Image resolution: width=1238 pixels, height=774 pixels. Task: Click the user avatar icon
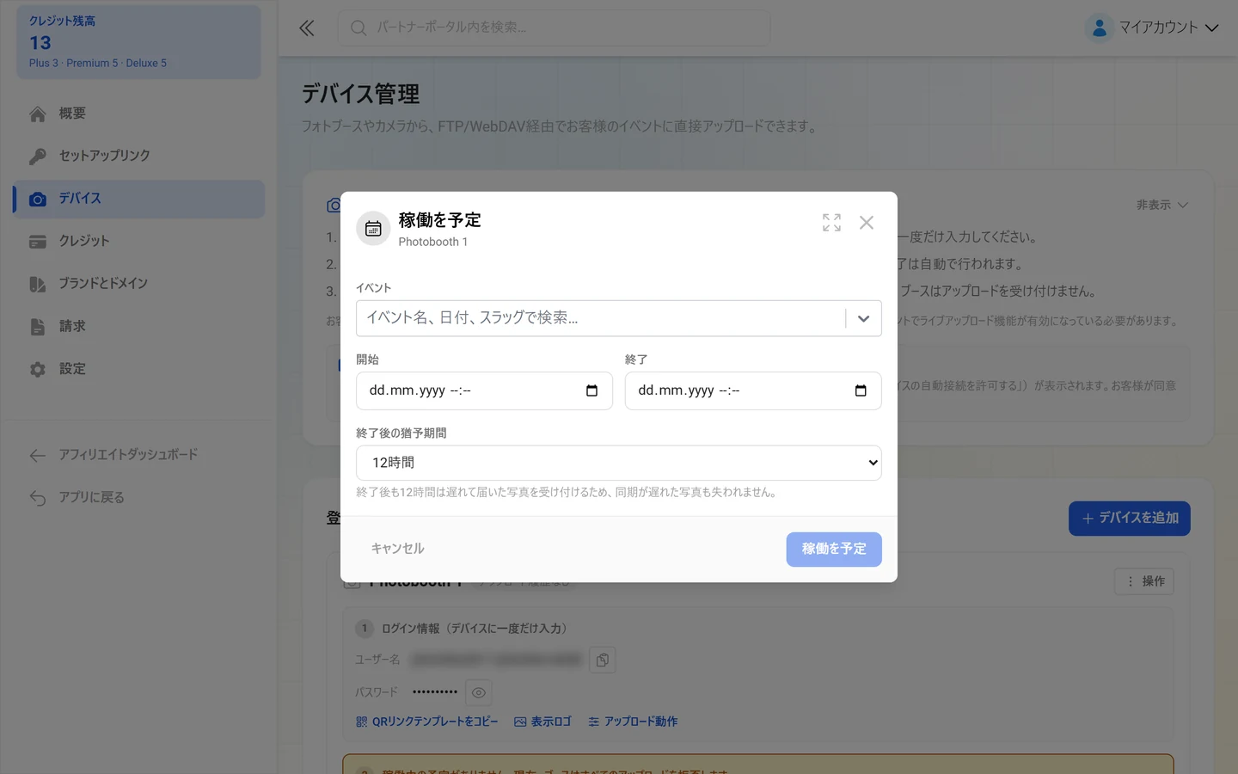pos(1099,28)
